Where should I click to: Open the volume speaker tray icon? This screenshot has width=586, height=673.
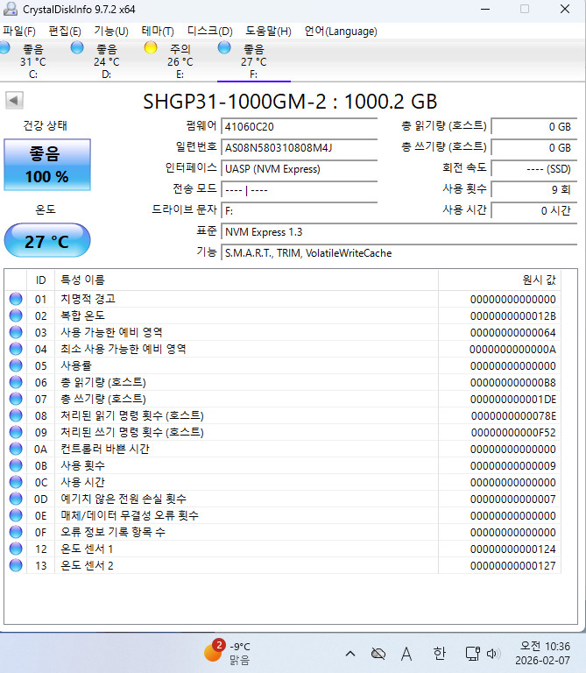pos(492,654)
